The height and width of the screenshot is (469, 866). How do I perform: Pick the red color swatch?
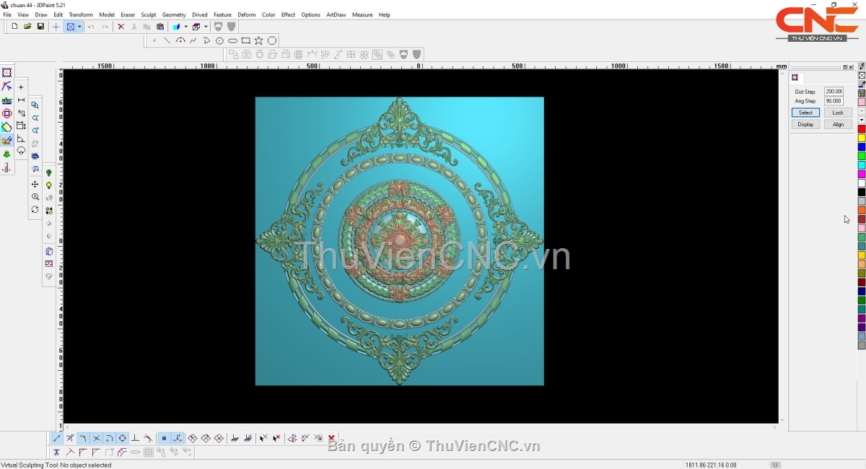862,129
